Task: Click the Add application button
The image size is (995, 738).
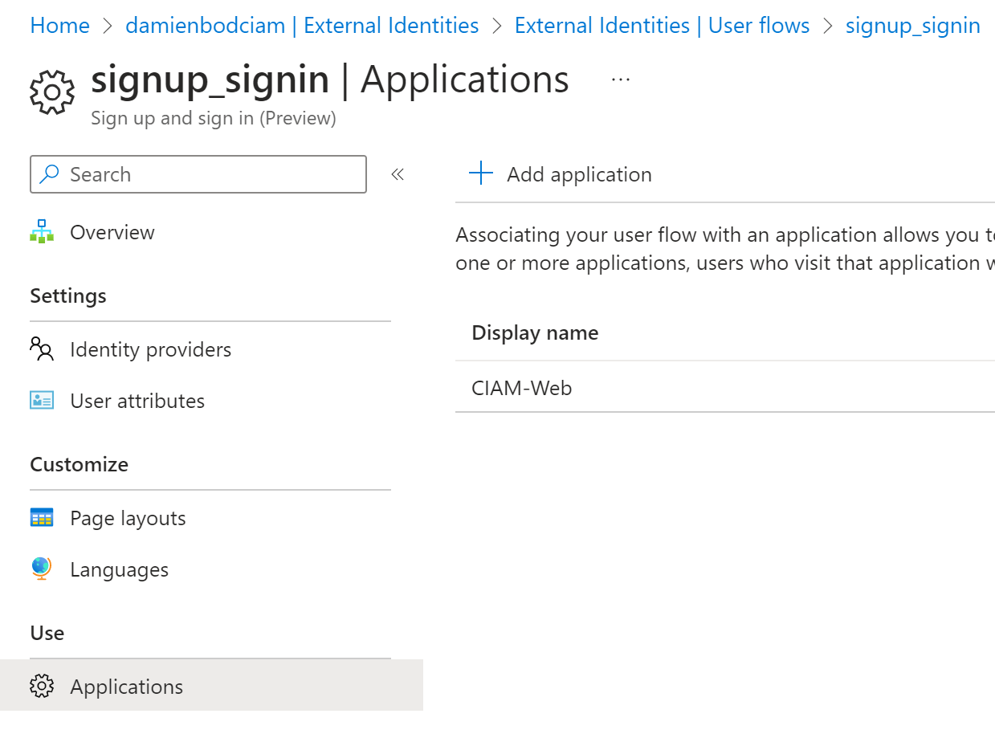Action: pyautogui.click(x=578, y=174)
